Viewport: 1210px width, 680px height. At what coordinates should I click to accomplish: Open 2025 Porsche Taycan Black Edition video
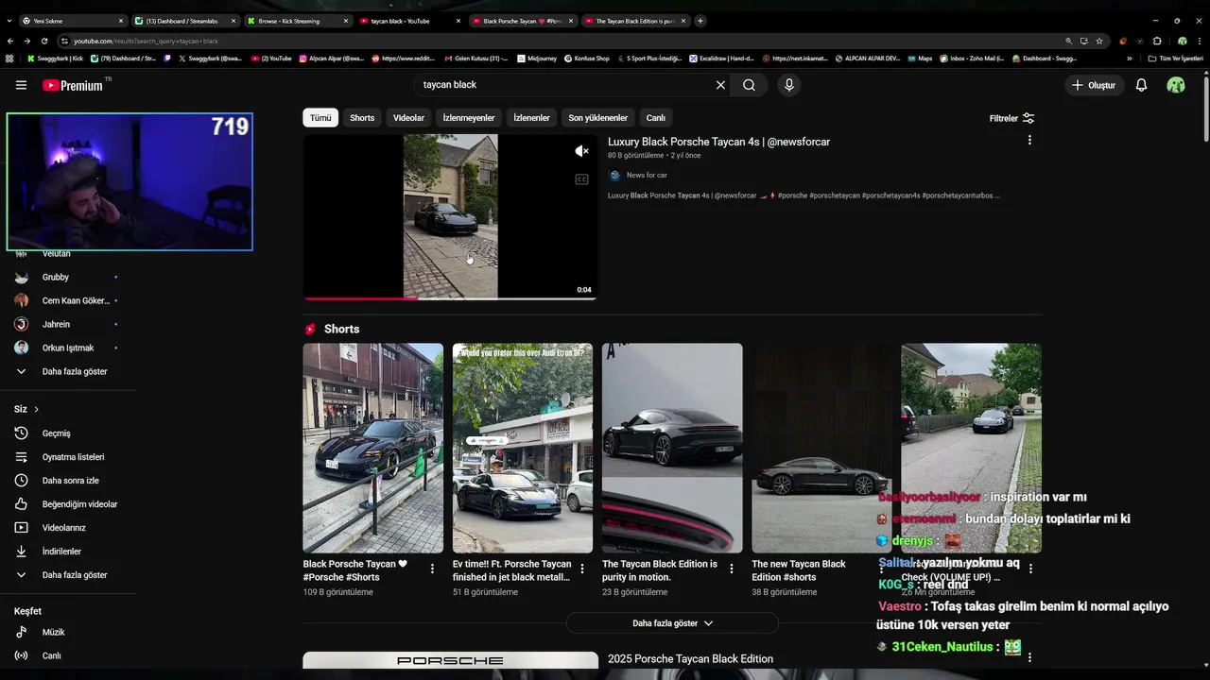[690, 659]
